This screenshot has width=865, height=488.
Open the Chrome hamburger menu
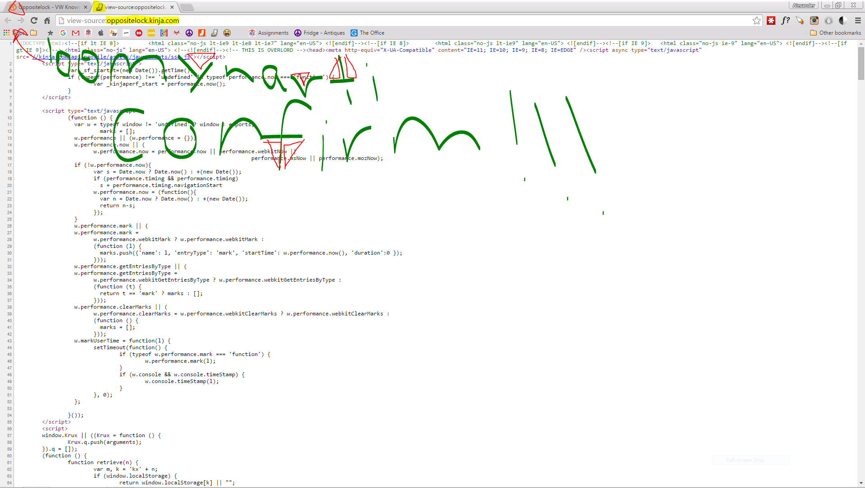pyautogui.click(x=858, y=21)
